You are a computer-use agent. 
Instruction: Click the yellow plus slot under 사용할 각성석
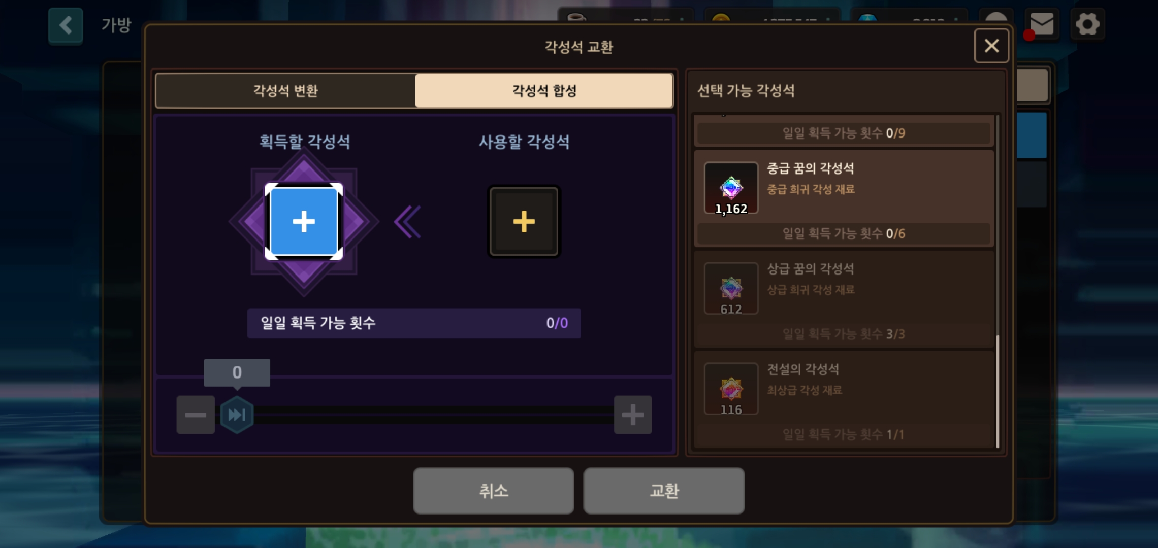524,221
